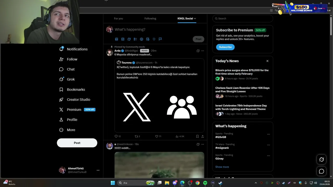Repost Arda's pinned post
The image size is (333, 187).
[137, 136]
